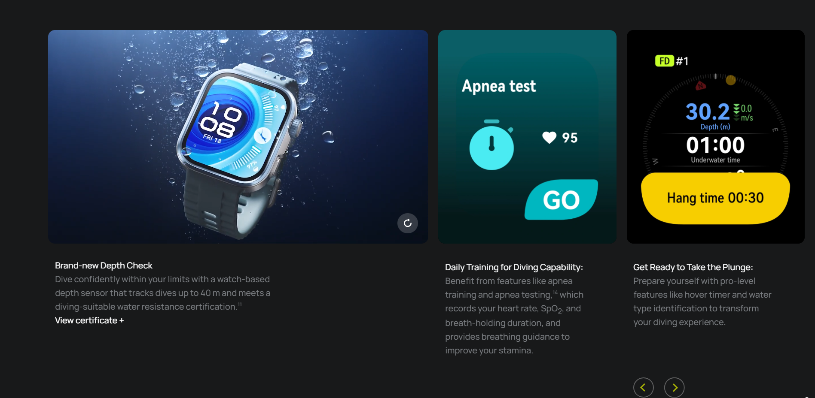Click the yellow Hang time 00:30 banner

[x=715, y=198]
